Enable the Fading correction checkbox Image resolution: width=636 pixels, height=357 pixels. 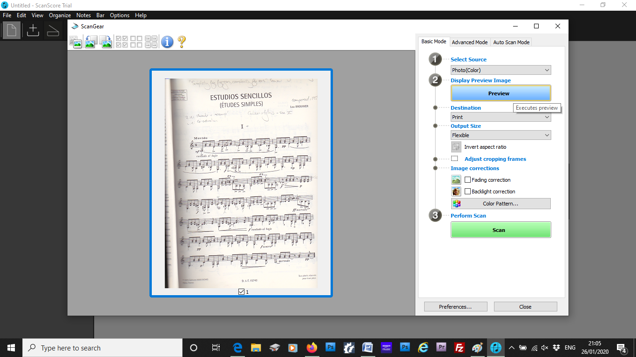(x=468, y=180)
